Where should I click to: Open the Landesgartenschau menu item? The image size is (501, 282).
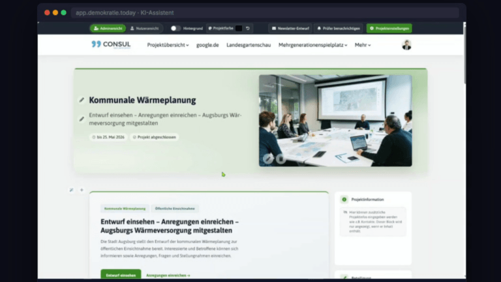[x=249, y=45]
